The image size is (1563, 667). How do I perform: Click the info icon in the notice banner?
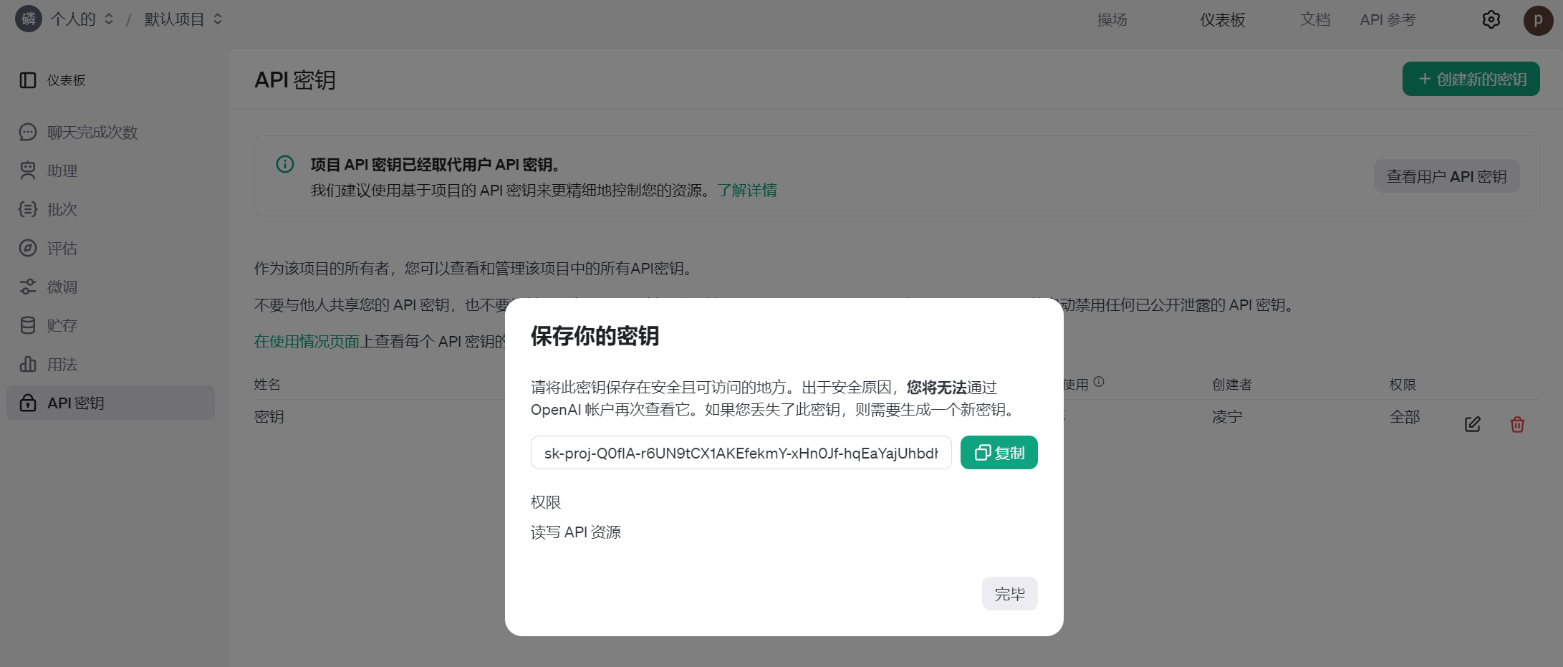pos(285,164)
